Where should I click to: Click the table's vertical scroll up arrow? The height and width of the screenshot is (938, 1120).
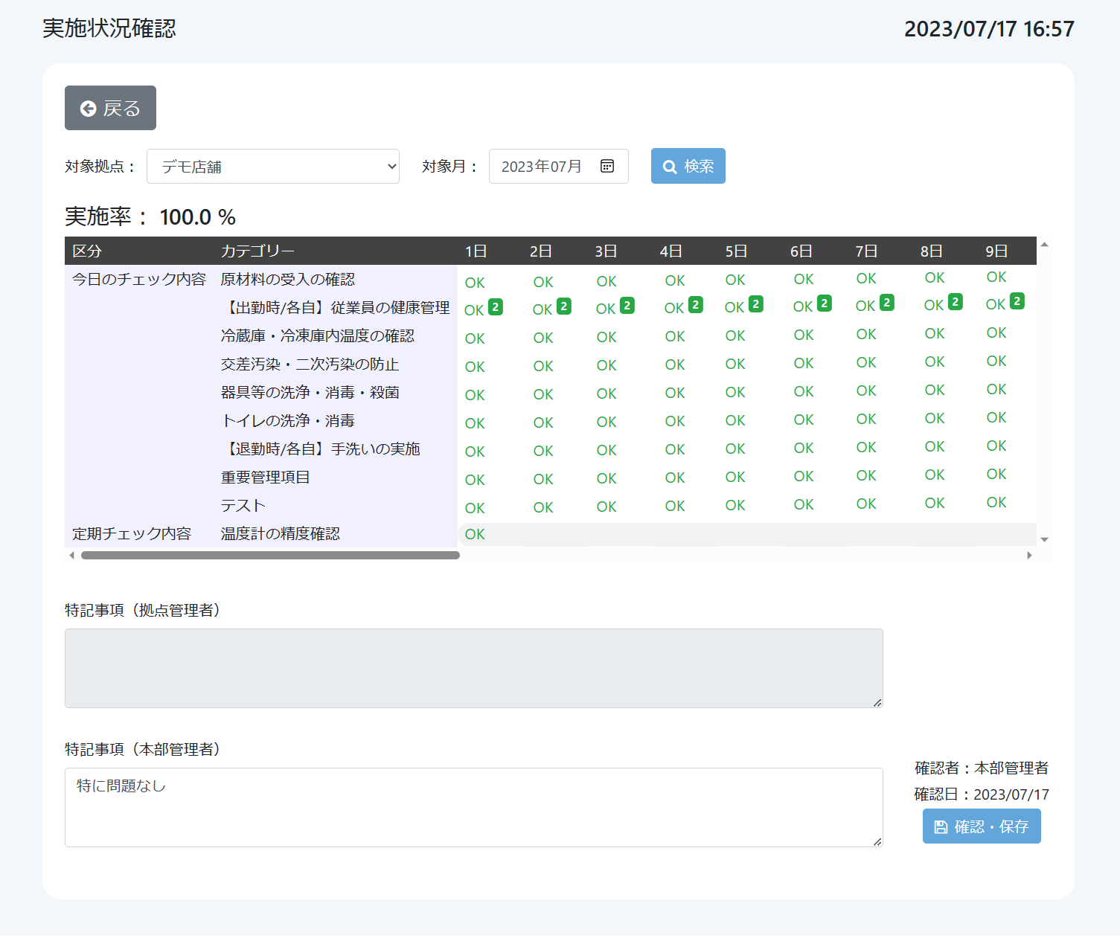(x=1044, y=244)
